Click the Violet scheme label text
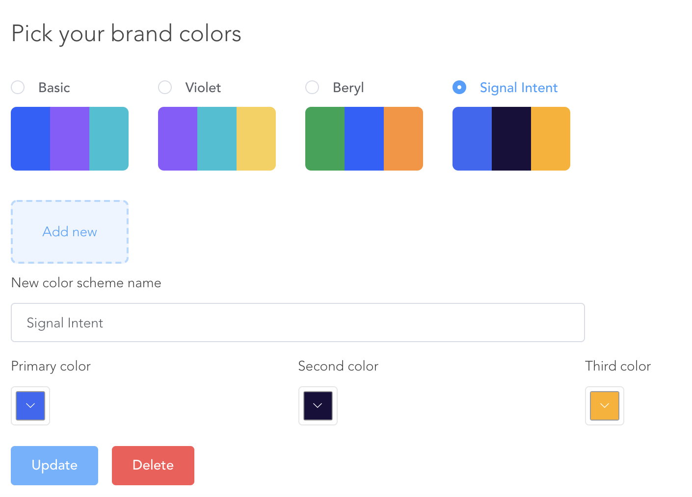This screenshot has width=692, height=497. click(x=203, y=88)
